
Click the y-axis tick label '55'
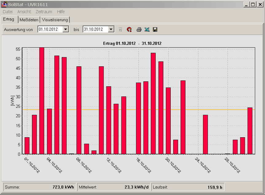18,49
